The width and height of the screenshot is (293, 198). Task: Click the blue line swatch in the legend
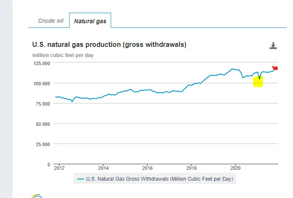(x=80, y=179)
